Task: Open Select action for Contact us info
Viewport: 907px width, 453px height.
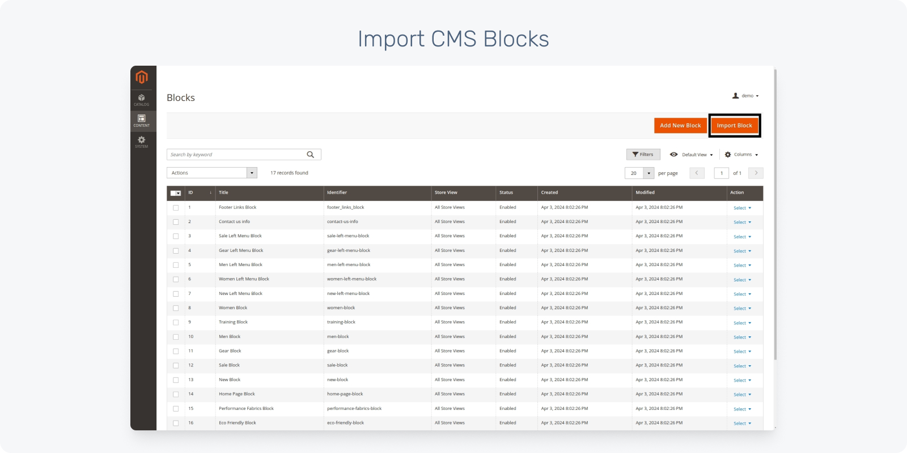Action: coord(742,222)
